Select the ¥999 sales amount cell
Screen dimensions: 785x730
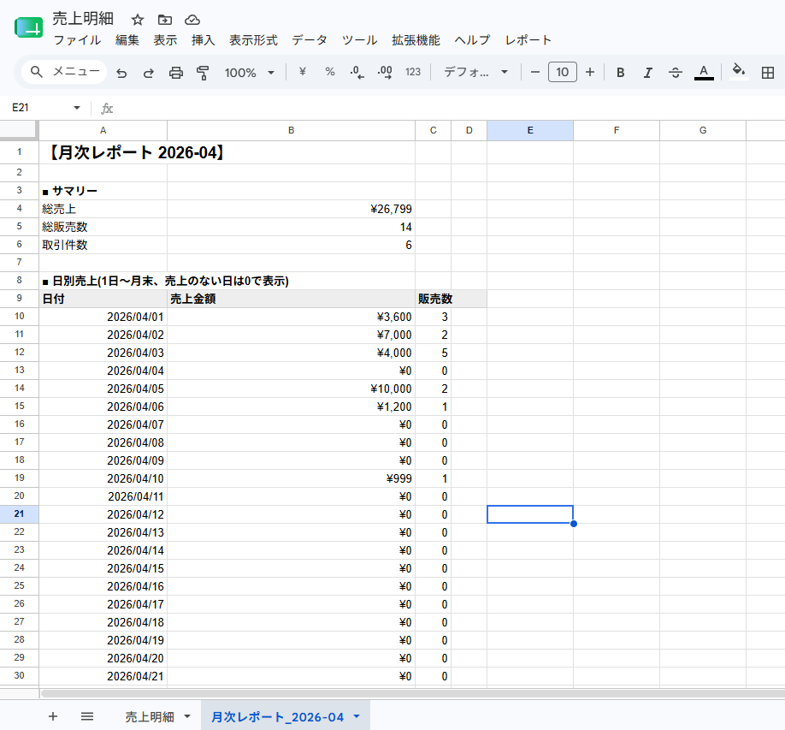291,478
